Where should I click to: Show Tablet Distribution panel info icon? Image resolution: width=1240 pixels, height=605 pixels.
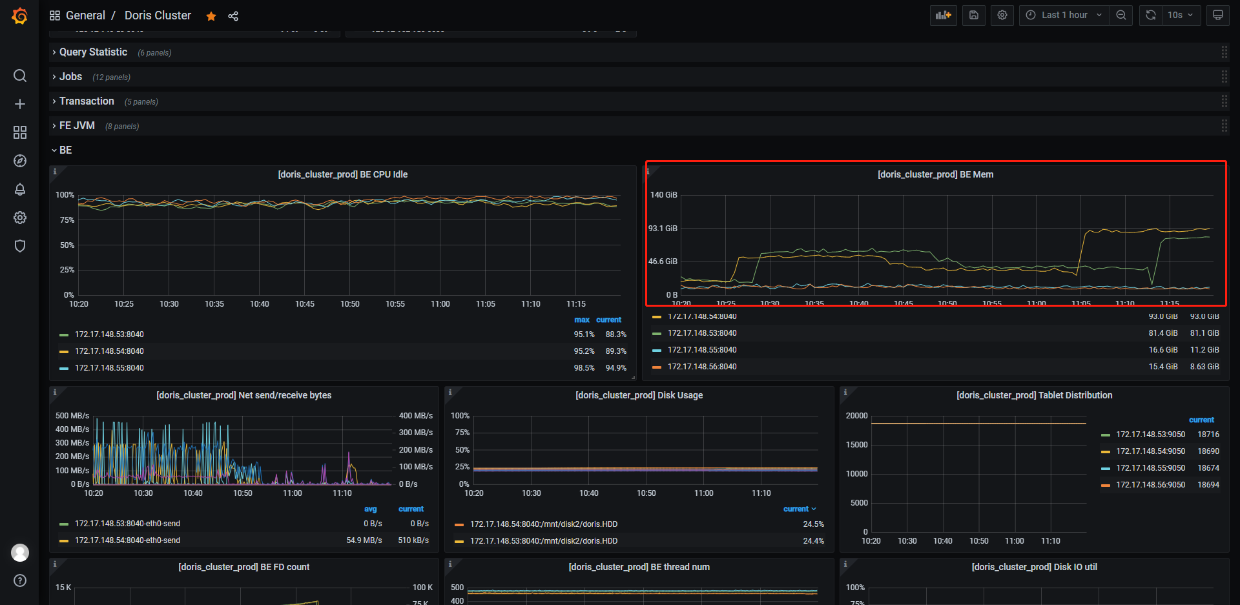845,393
